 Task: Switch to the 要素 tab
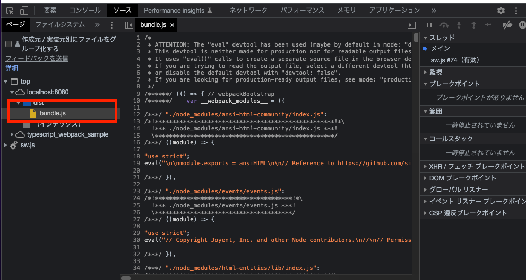pyautogui.click(x=50, y=11)
